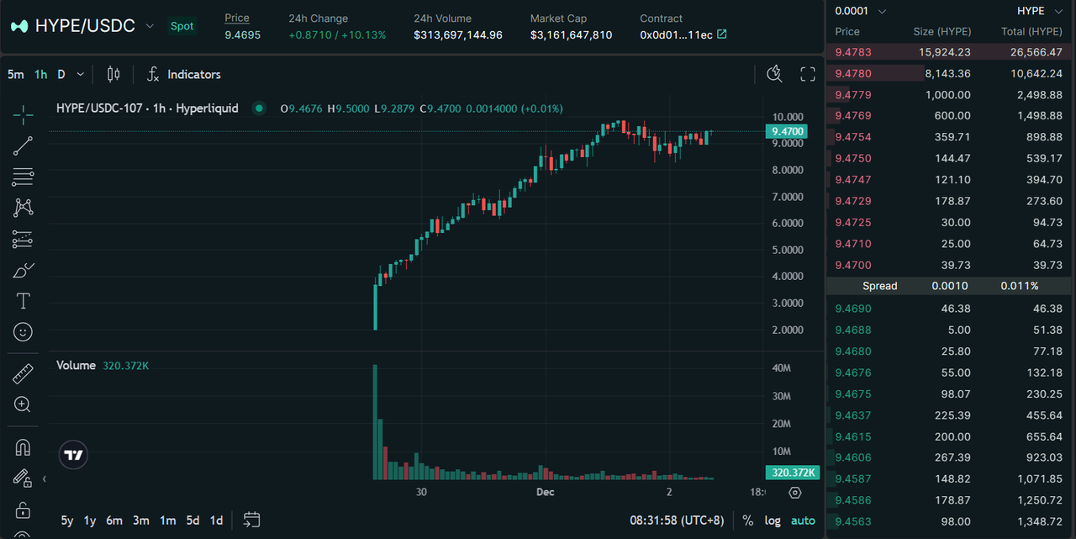Select the Text annotation tool
The image size is (1076, 539).
24,301
